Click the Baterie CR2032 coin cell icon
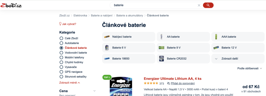 [161, 59]
